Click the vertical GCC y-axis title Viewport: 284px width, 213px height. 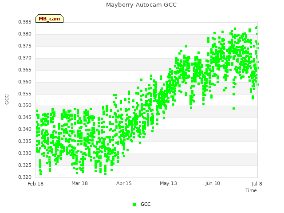coord(7,99)
